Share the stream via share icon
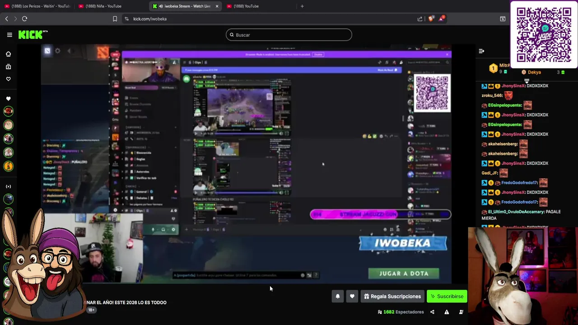This screenshot has width=578, height=325. click(x=432, y=312)
